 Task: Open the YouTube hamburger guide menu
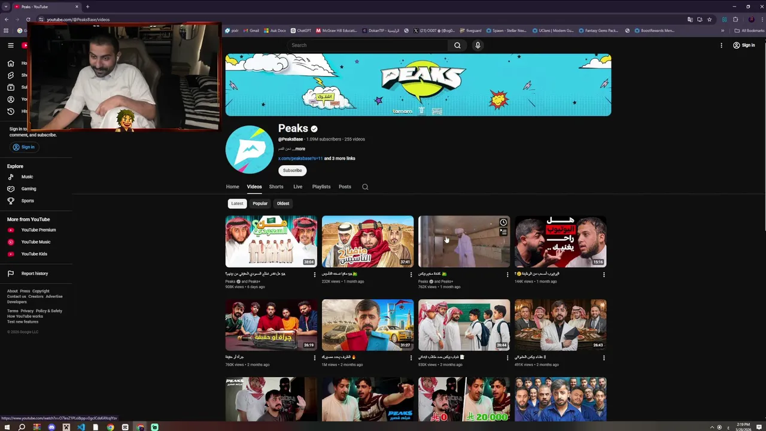coord(11,45)
